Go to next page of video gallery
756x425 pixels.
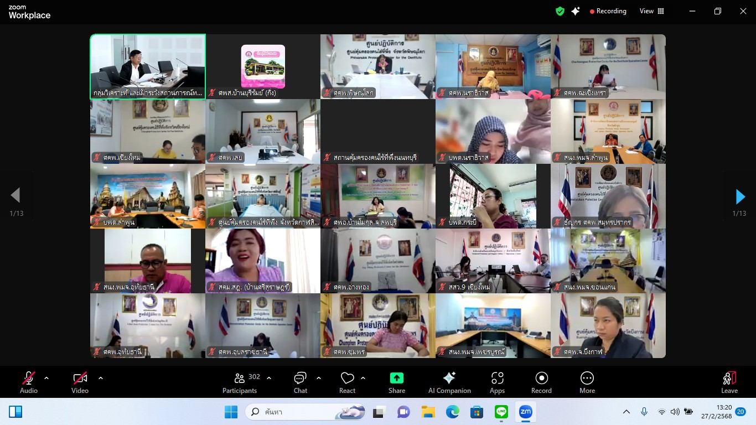pos(740,196)
